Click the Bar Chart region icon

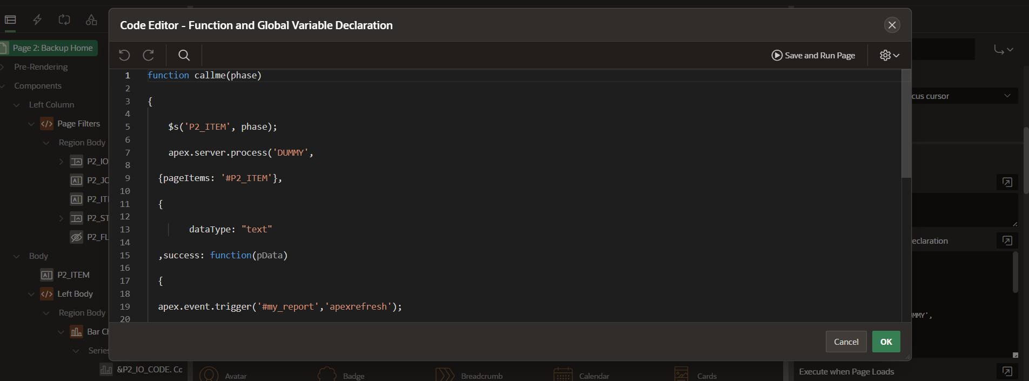[77, 332]
